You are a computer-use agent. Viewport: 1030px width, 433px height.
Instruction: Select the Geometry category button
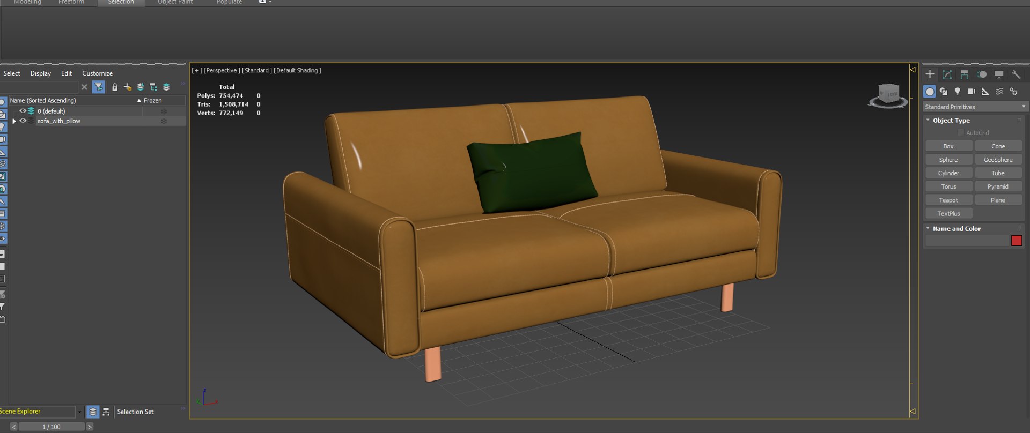pos(930,92)
